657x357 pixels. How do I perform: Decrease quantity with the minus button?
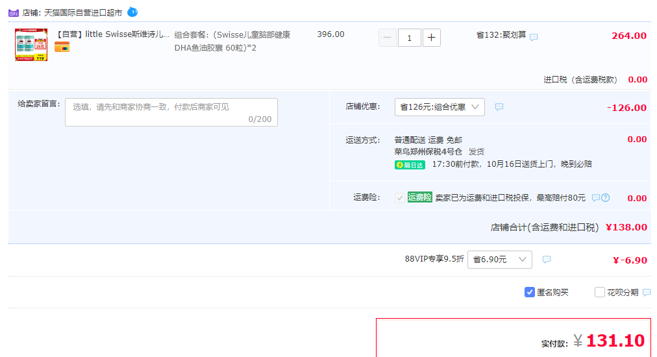tap(387, 38)
